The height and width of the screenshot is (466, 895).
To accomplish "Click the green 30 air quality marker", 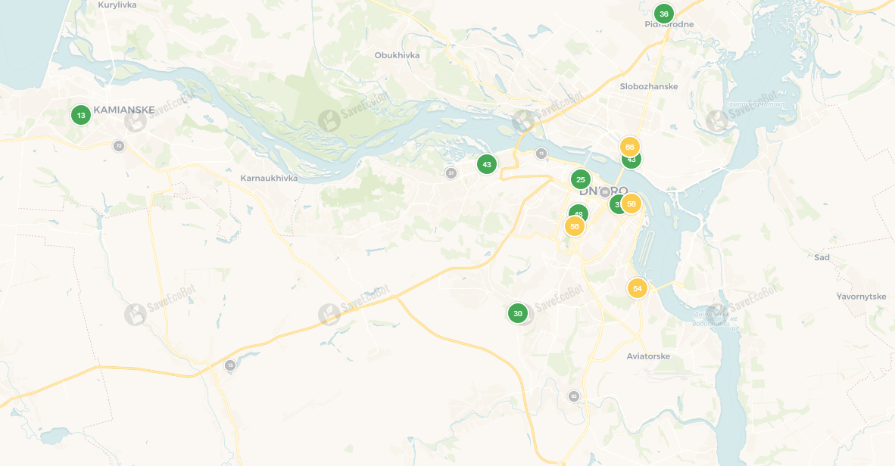I will [518, 313].
